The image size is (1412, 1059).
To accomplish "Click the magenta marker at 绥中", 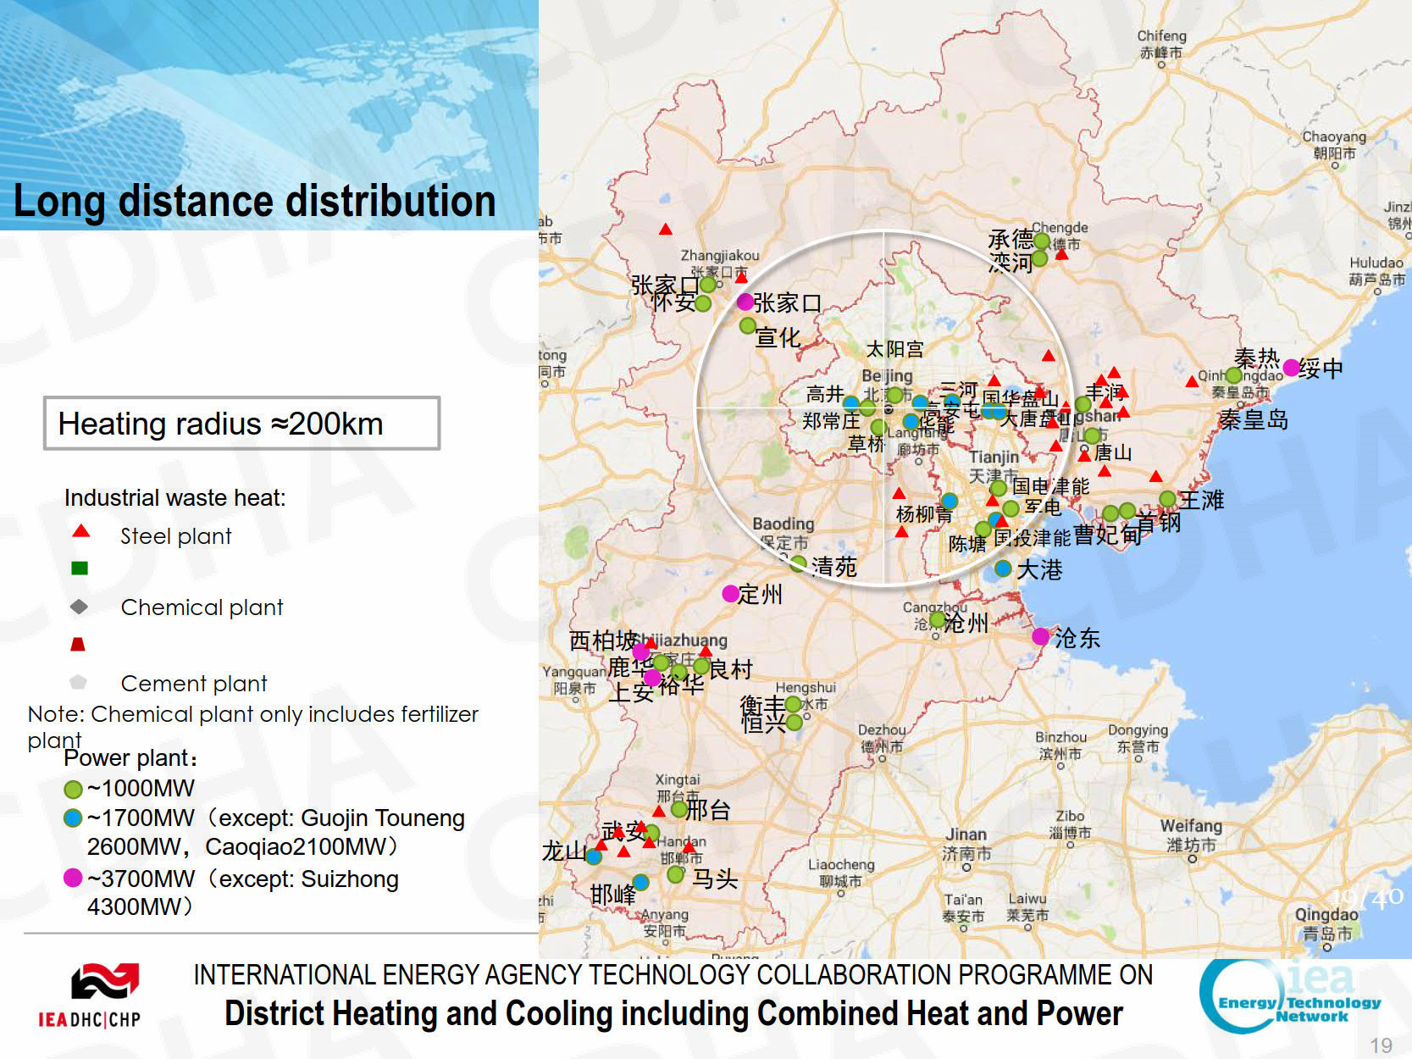I will 1291,368.
